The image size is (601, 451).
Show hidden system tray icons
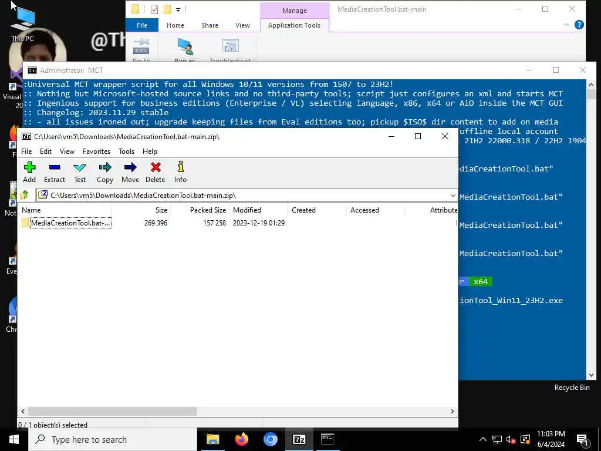click(x=483, y=439)
